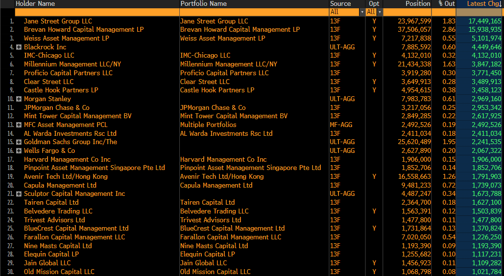Click ULT-AGG source for Blackrock Inc
The width and height of the screenshot is (504, 276).
[342, 47]
